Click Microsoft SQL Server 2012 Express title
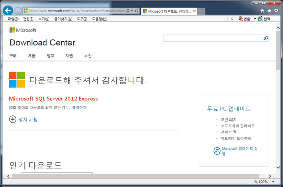 54,99
